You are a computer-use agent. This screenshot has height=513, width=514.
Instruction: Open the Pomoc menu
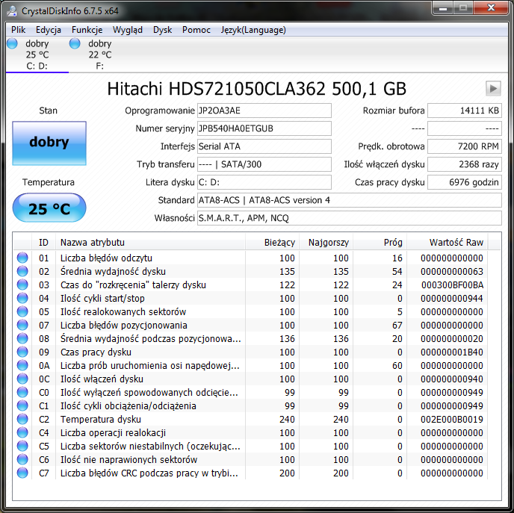point(196,30)
